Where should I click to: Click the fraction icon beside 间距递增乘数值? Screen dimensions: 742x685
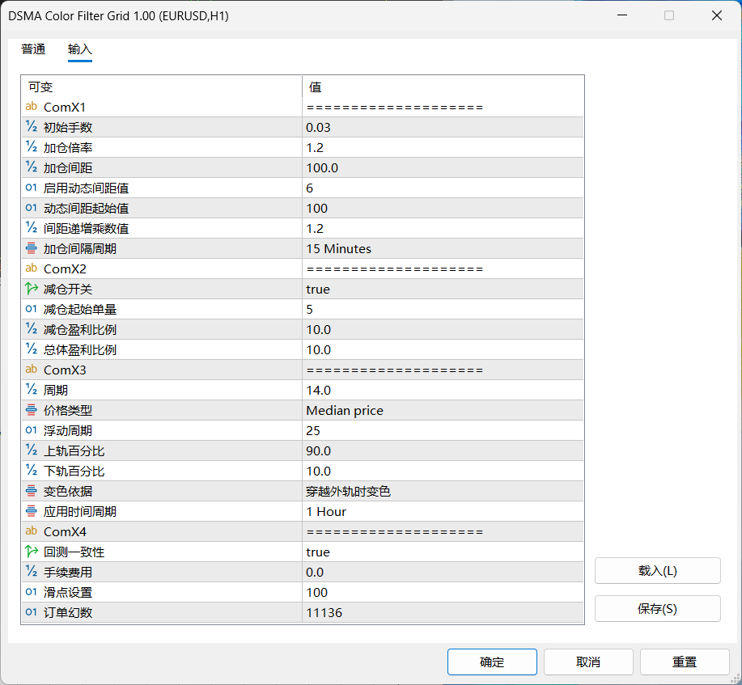pos(32,228)
